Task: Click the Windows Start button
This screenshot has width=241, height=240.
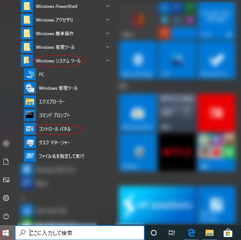Action: [6, 233]
